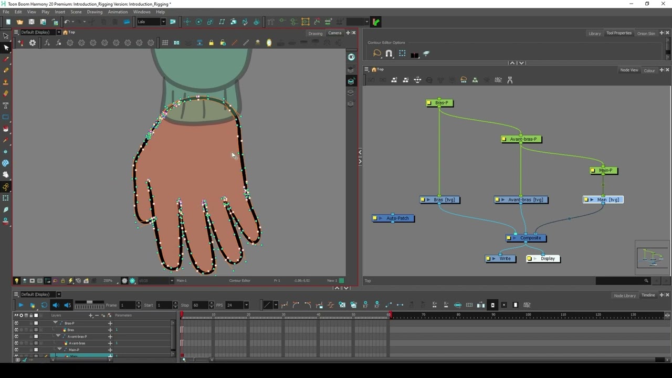Select the Hand grabber tool in the left toolbar

point(6,175)
